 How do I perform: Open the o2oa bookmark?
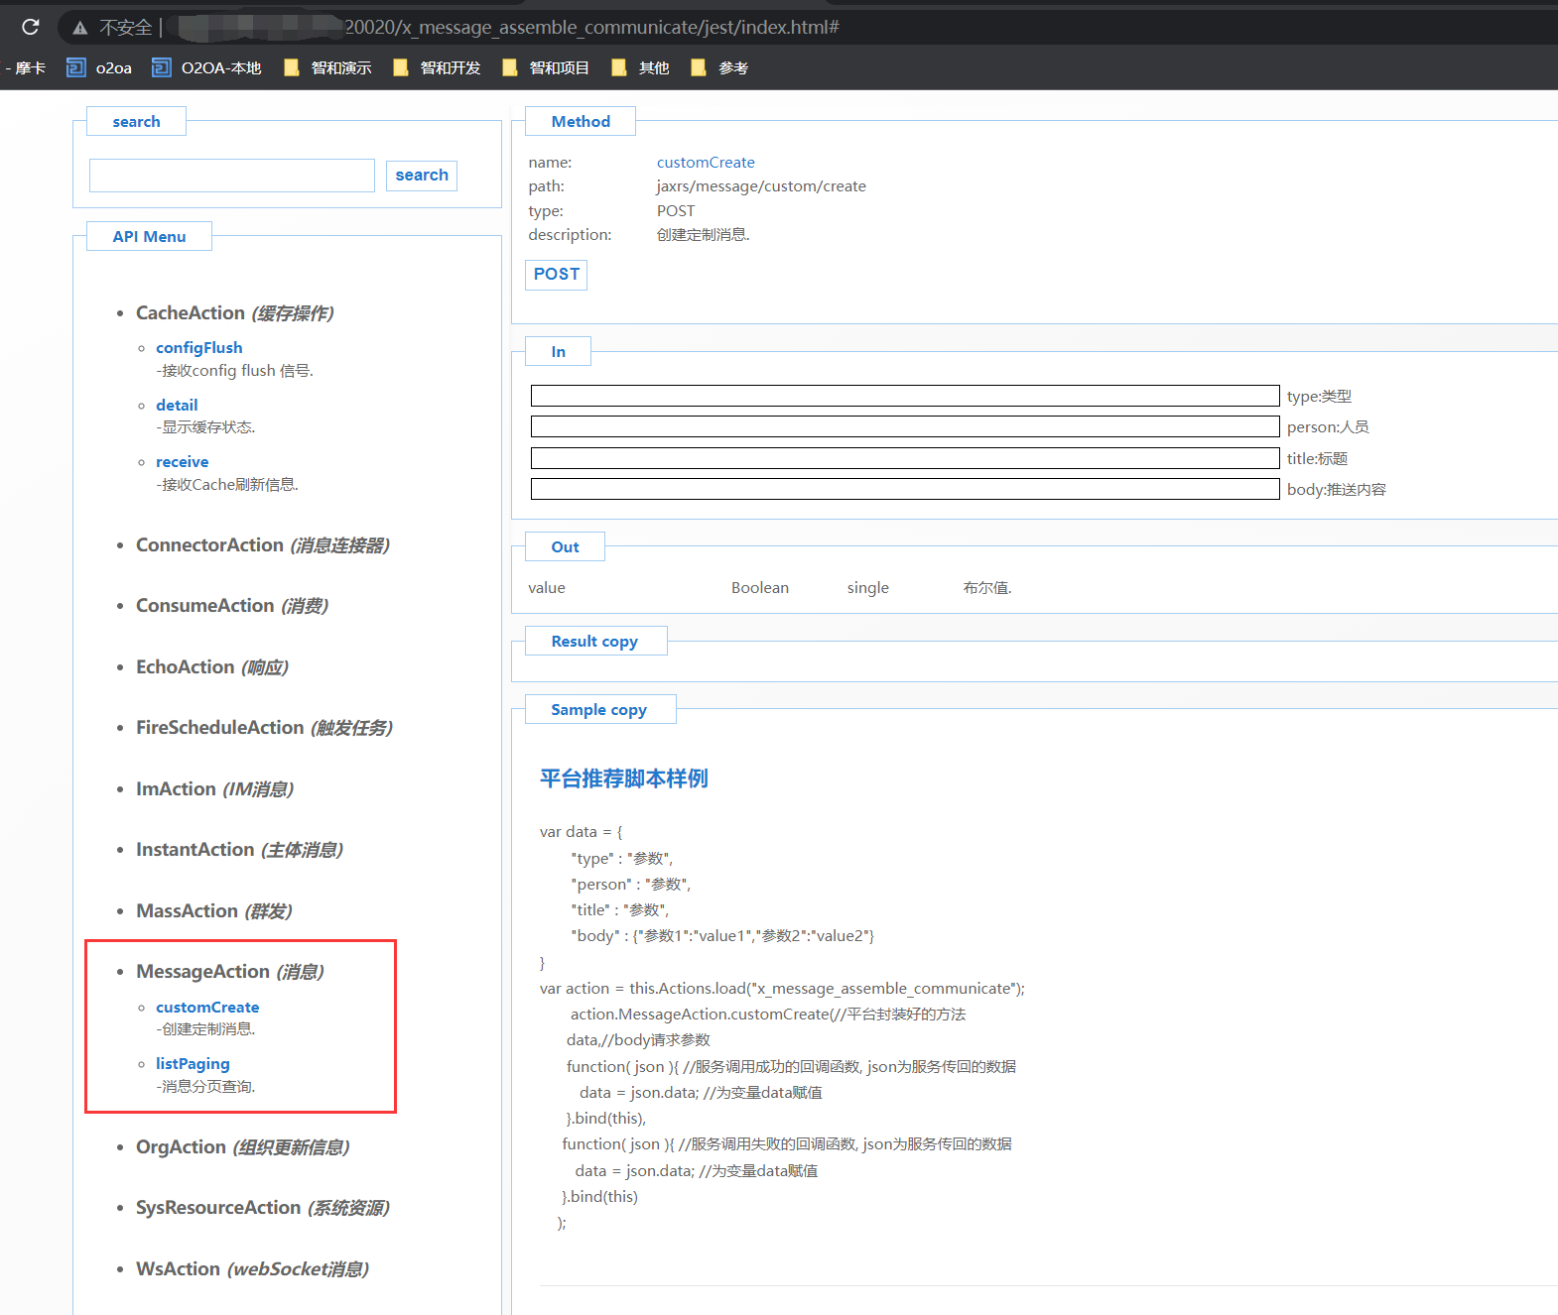tap(99, 67)
